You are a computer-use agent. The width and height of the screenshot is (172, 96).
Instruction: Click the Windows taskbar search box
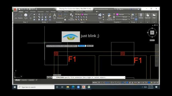coord(36,87)
